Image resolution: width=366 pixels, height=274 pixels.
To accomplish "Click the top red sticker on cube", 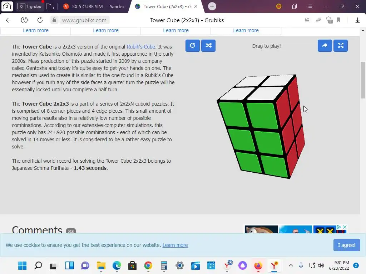I will (x=294, y=94).
